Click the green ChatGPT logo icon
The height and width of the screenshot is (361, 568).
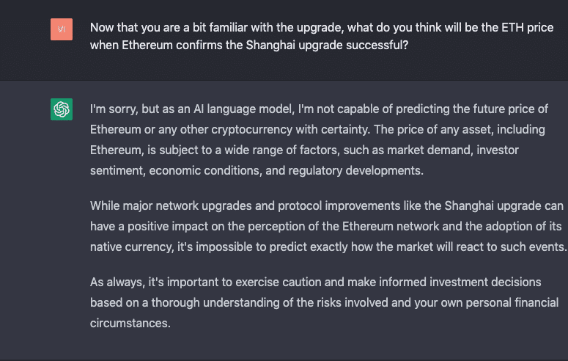62,109
